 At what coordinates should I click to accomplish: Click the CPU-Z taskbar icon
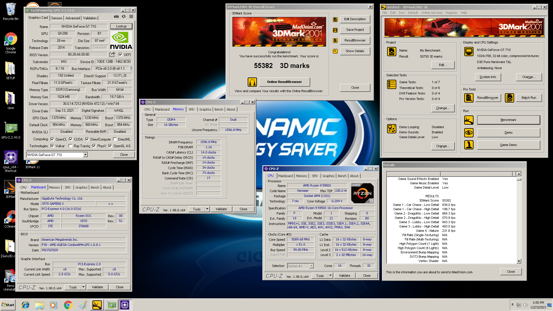pos(125,305)
